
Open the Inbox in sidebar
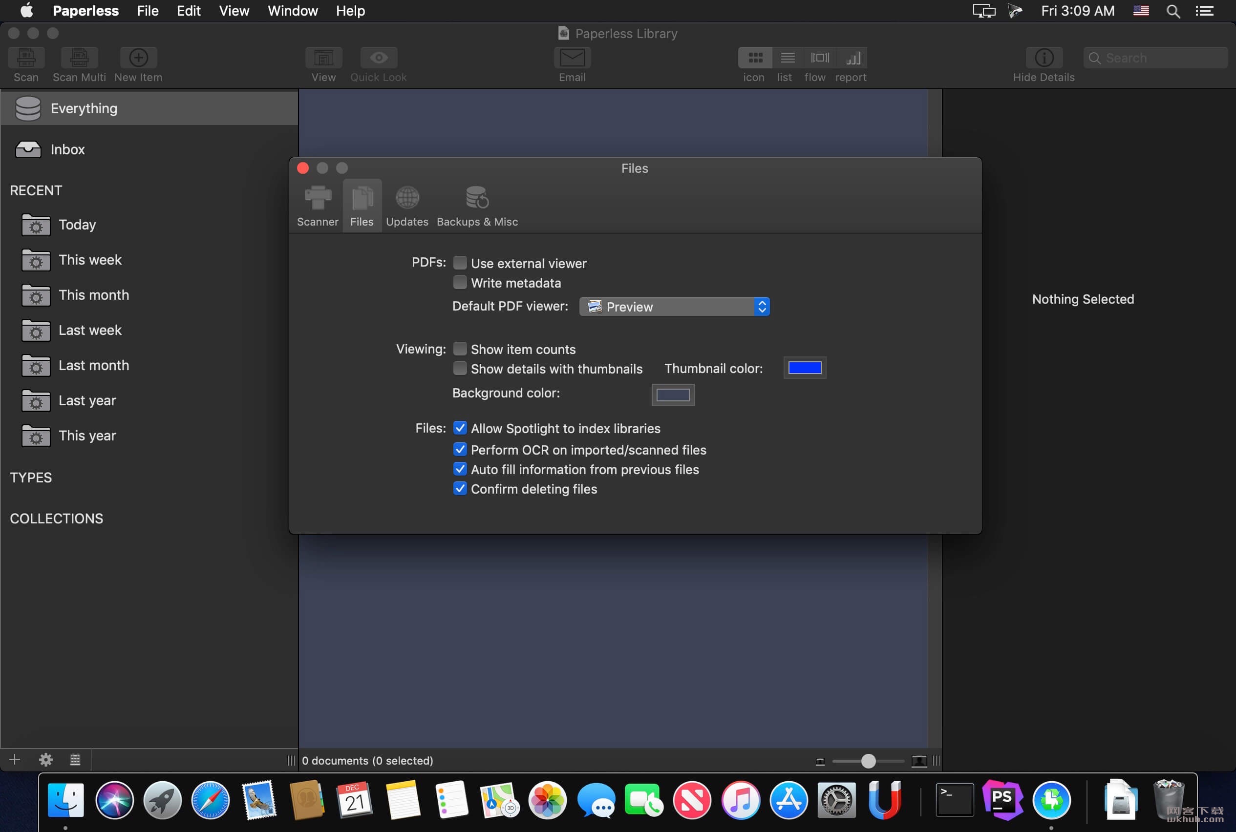tap(149, 149)
